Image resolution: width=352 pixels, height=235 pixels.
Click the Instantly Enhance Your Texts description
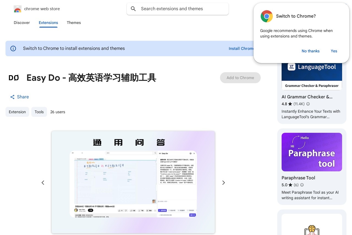[311, 114]
